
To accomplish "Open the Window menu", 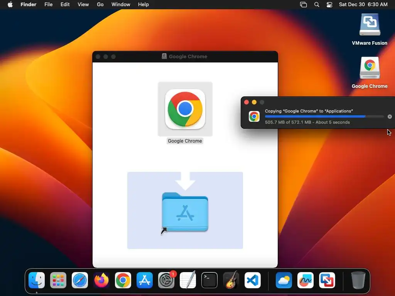I will pos(121,5).
